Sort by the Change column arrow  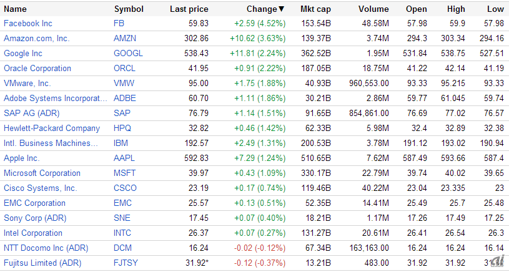tap(281, 9)
